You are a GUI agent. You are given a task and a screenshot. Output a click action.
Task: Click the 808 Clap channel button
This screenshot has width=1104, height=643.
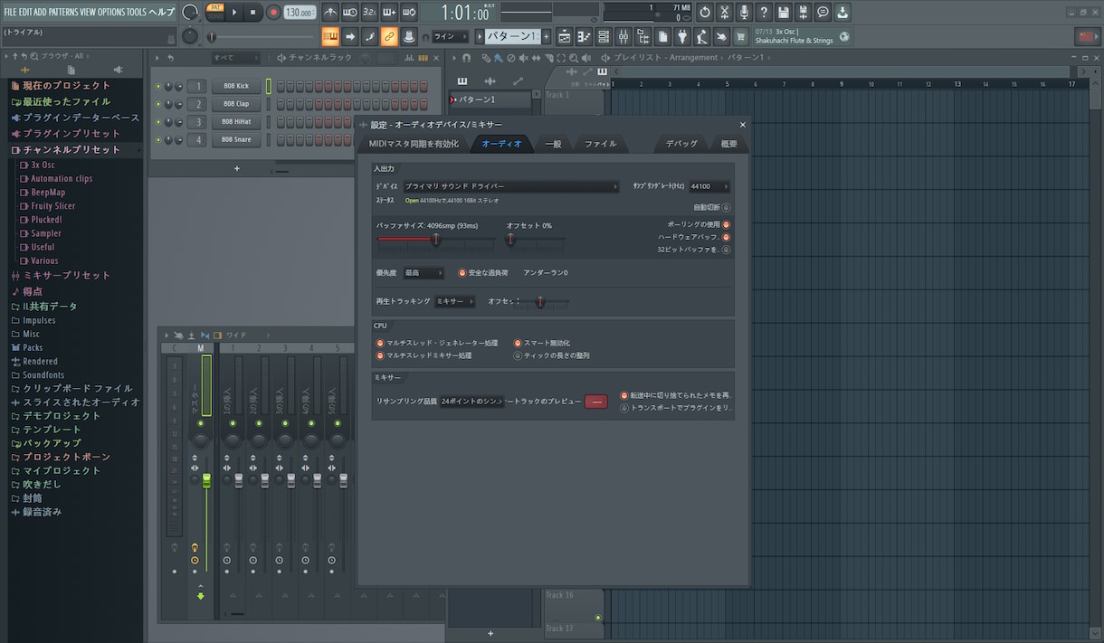tap(236, 104)
